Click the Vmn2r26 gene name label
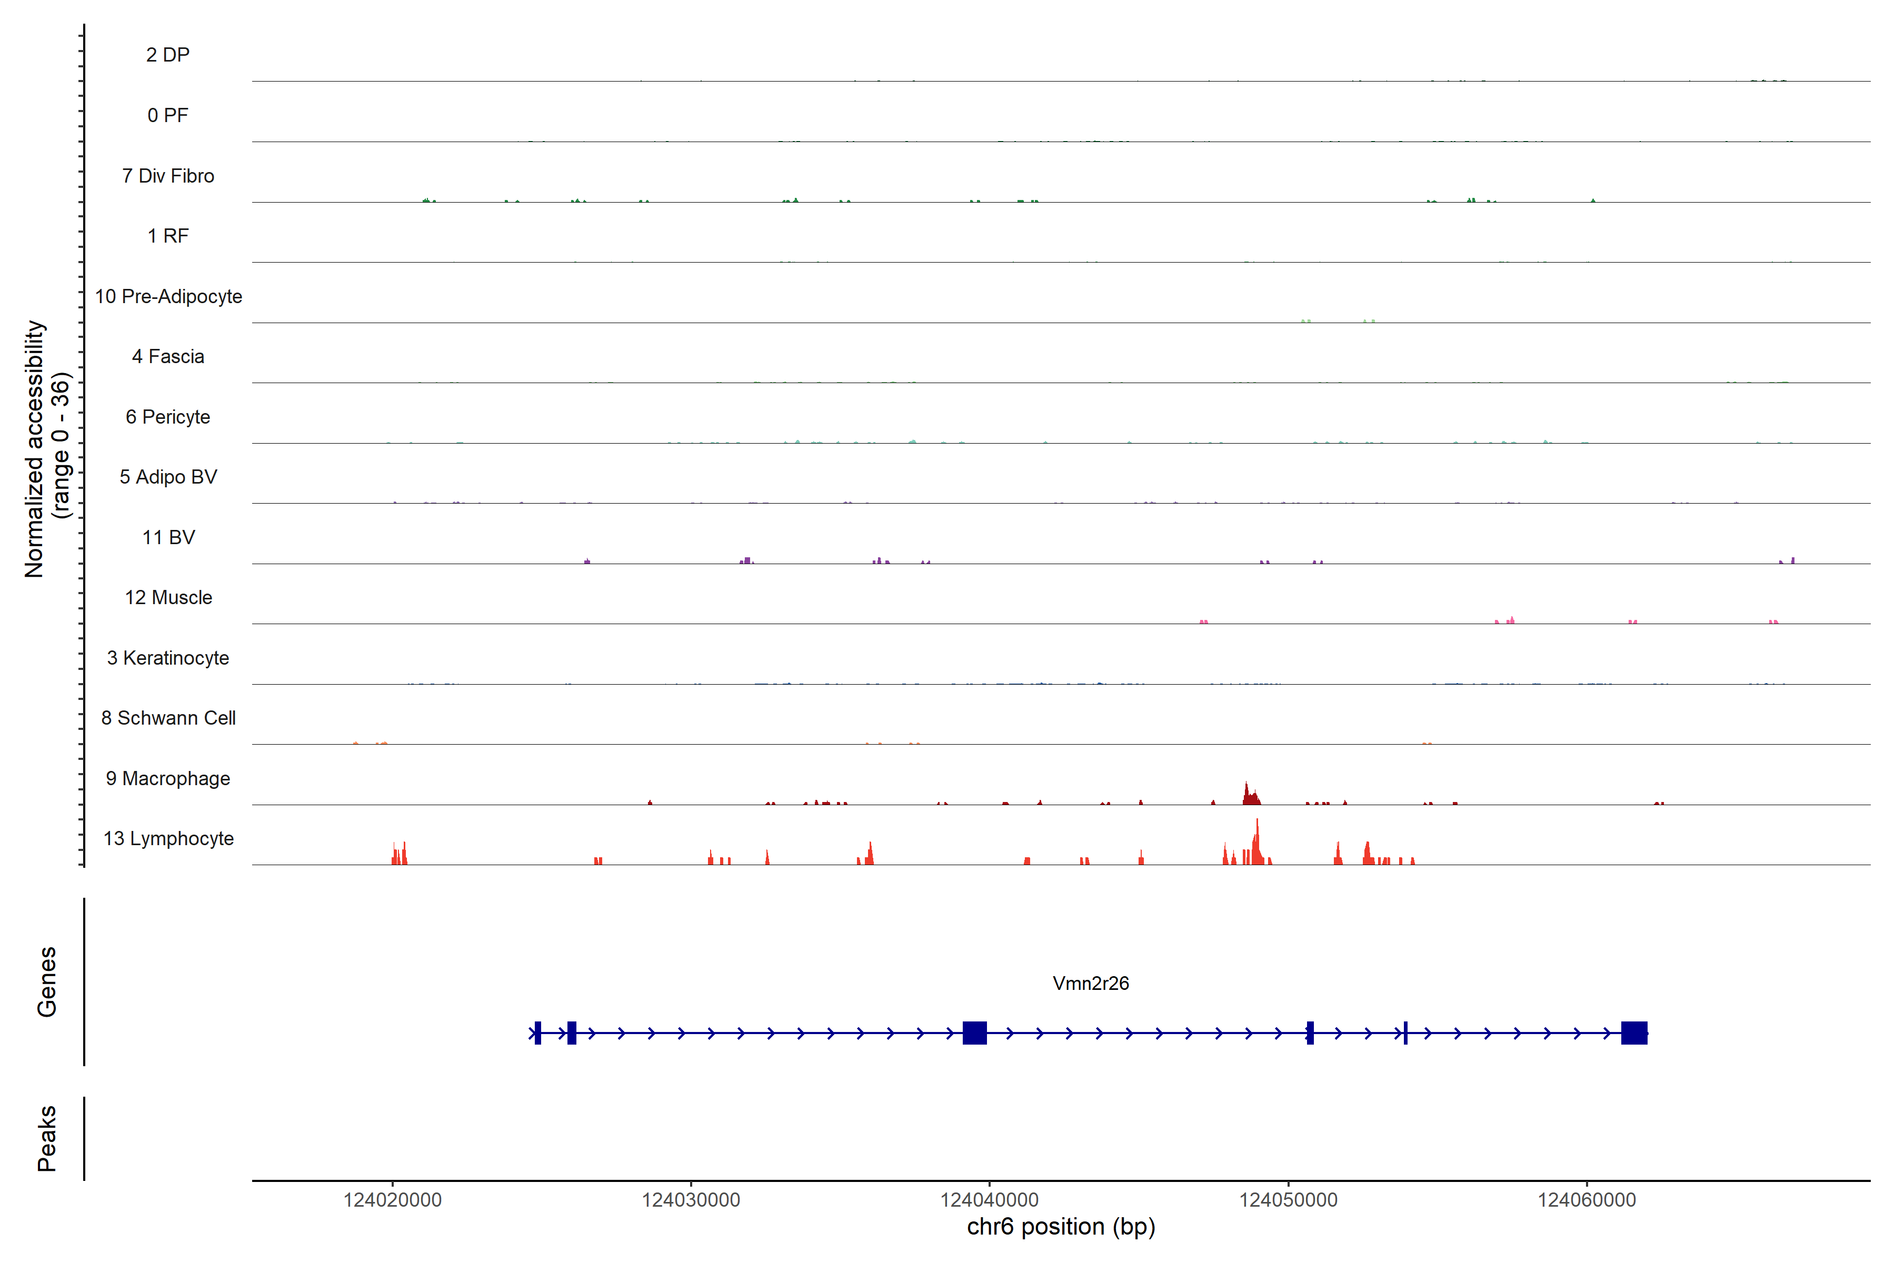Viewport: 1895px width, 1263px height. coord(1090,984)
